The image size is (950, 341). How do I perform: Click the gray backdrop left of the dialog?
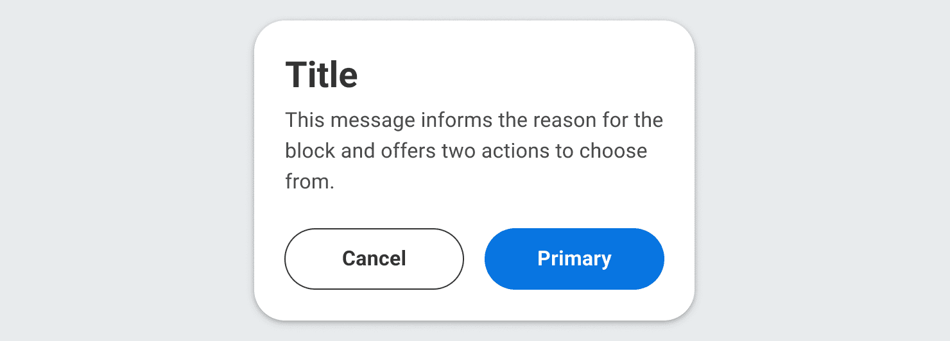click(x=128, y=170)
